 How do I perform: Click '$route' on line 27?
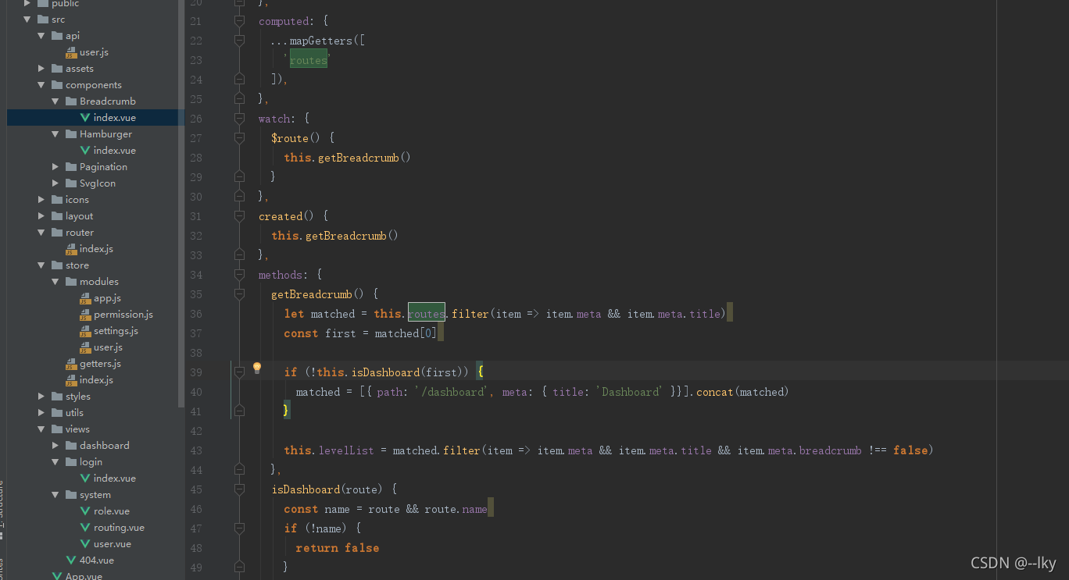290,138
